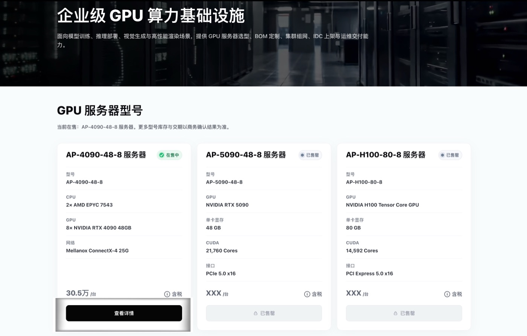The height and width of the screenshot is (336, 527).
Task: Click the 21,760 Cores CUDA value
Action: pyautogui.click(x=222, y=251)
